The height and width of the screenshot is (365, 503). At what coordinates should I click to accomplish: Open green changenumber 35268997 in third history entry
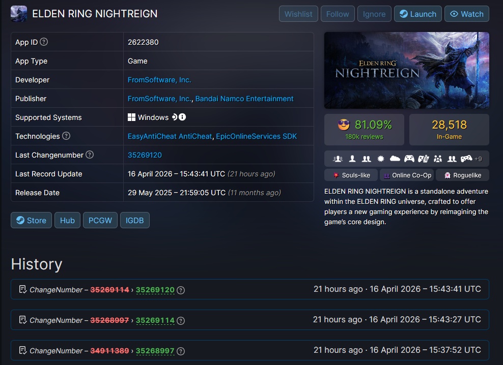[x=155, y=351]
